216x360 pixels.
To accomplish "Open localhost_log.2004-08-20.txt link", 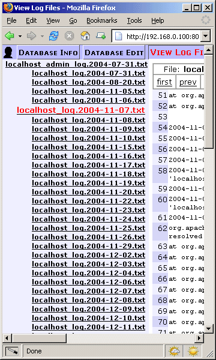I will pos(89,82).
